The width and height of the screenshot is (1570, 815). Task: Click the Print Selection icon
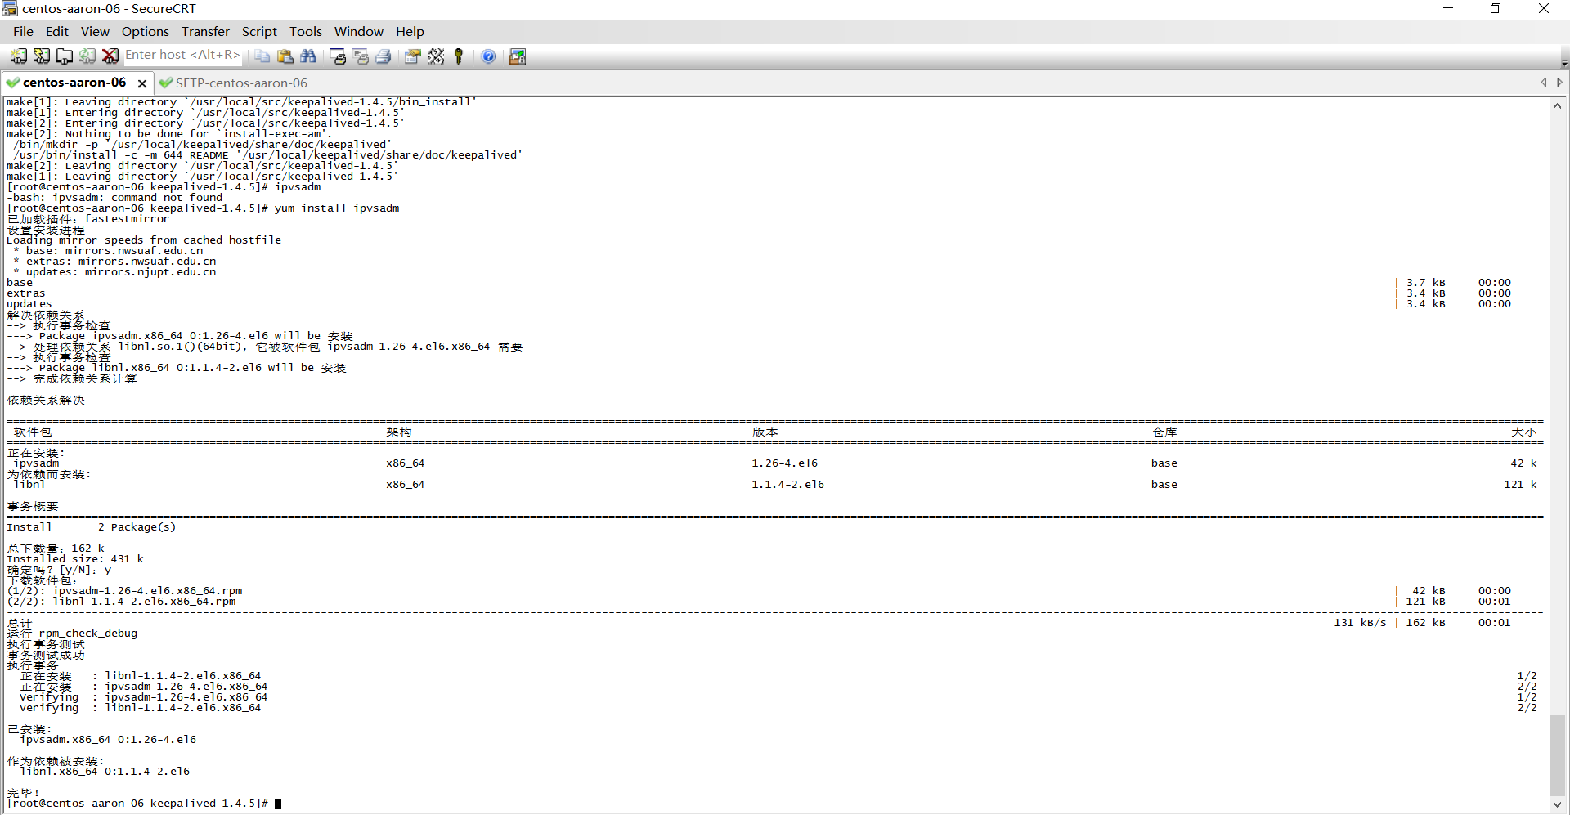(x=361, y=56)
